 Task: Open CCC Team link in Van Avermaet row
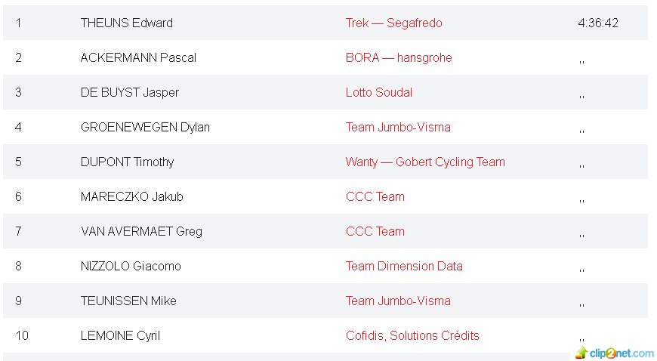point(375,231)
